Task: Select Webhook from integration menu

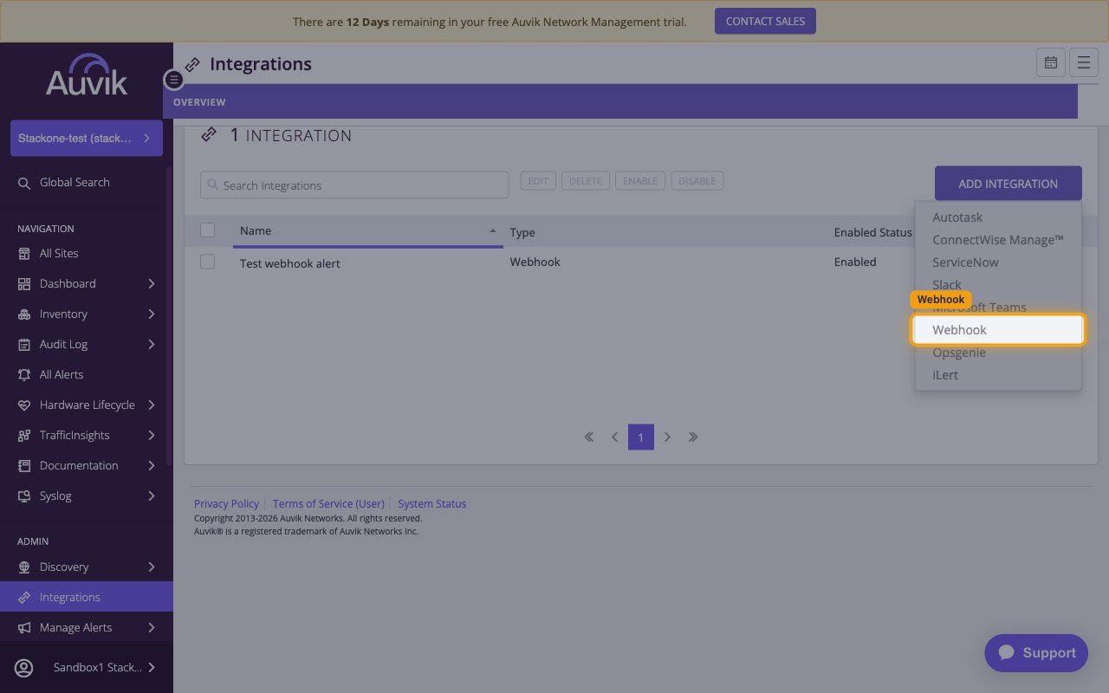Action: coord(998,330)
